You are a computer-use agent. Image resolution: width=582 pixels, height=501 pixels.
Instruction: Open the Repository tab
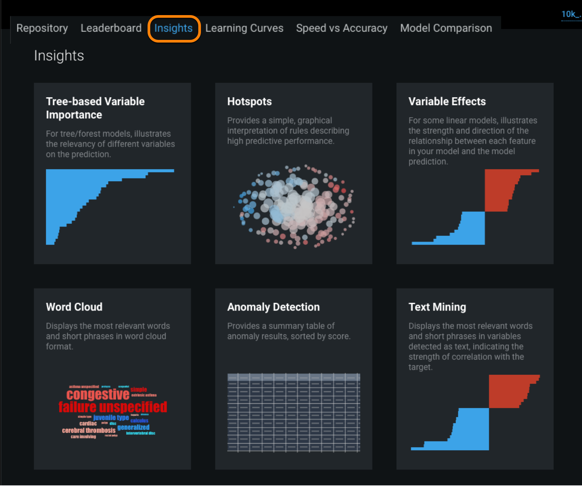click(x=42, y=28)
